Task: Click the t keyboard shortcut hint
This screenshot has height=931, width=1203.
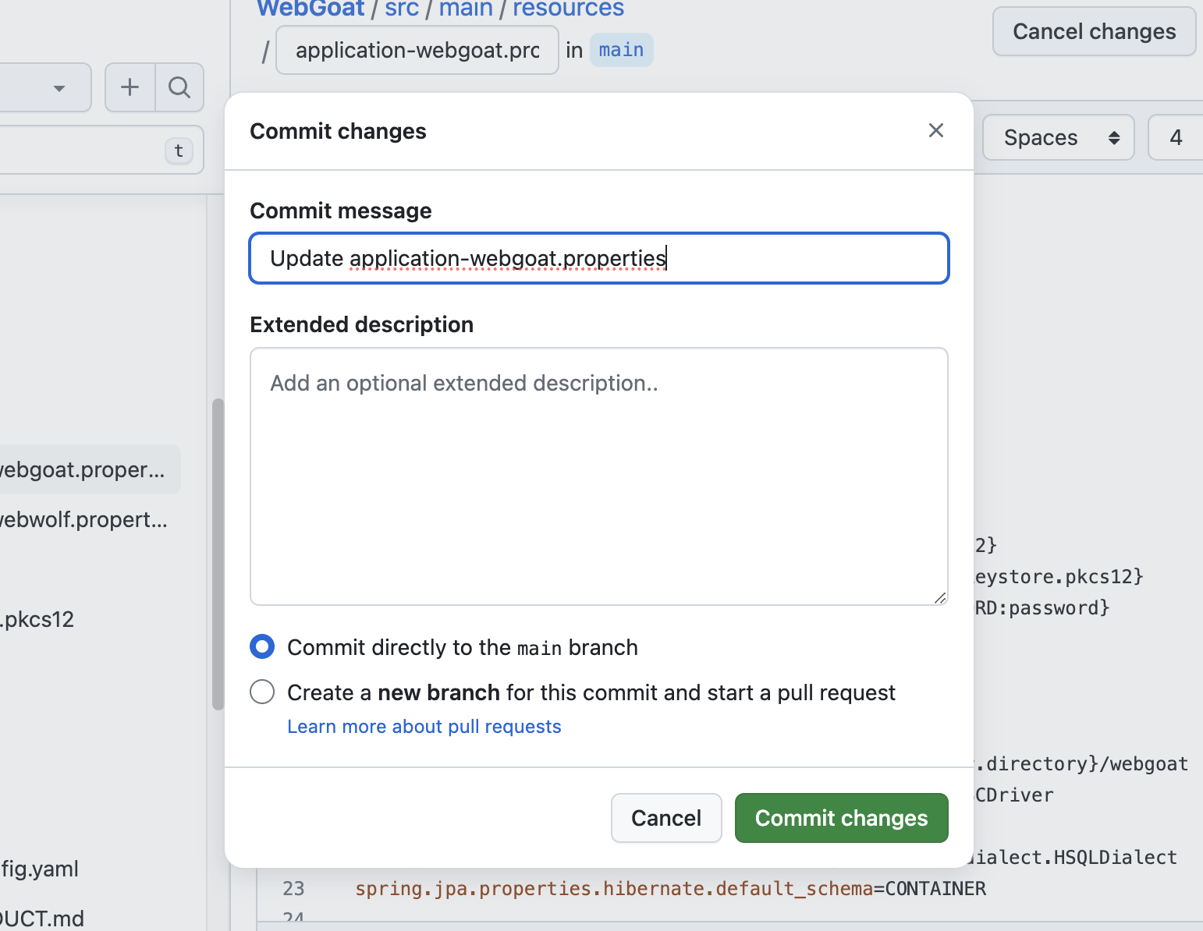Action: pyautogui.click(x=179, y=150)
